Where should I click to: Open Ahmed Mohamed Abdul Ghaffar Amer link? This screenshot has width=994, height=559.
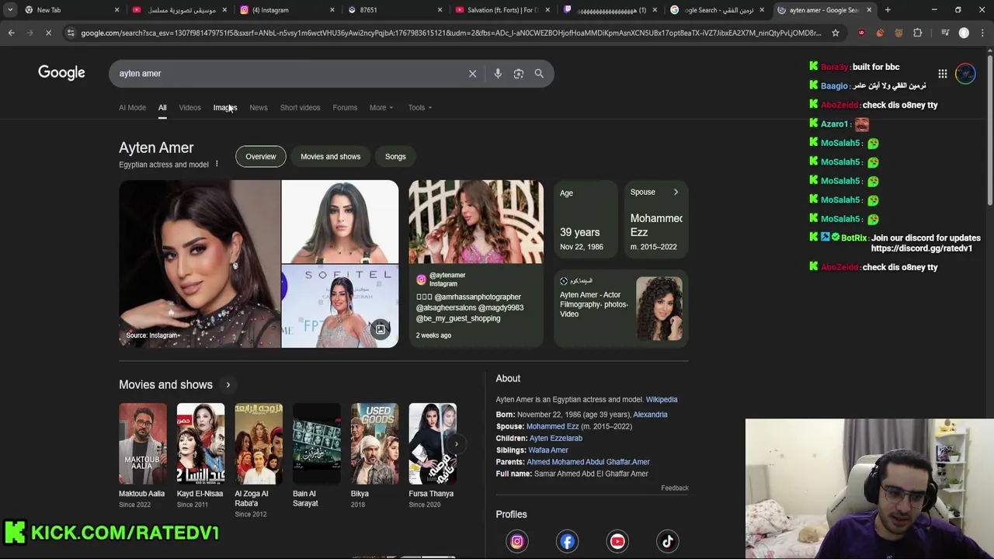tap(589, 462)
